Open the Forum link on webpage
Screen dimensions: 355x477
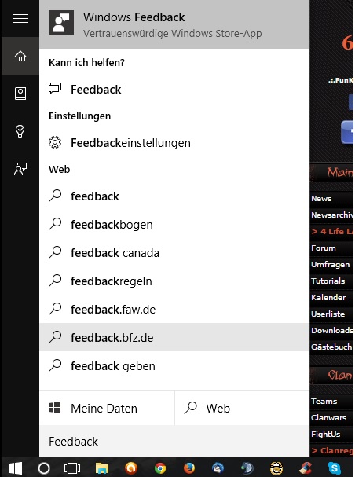(x=324, y=248)
